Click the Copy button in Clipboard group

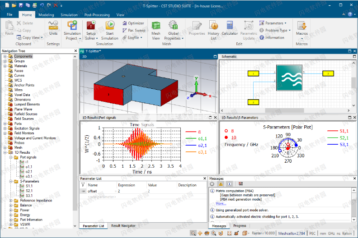pyautogui.click(x=24, y=30)
